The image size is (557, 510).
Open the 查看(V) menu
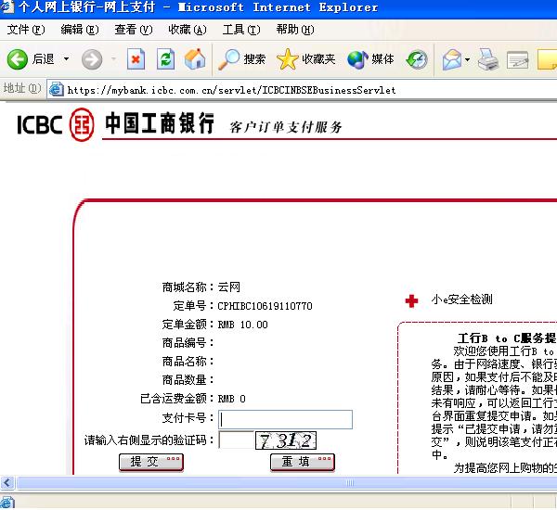click(134, 30)
